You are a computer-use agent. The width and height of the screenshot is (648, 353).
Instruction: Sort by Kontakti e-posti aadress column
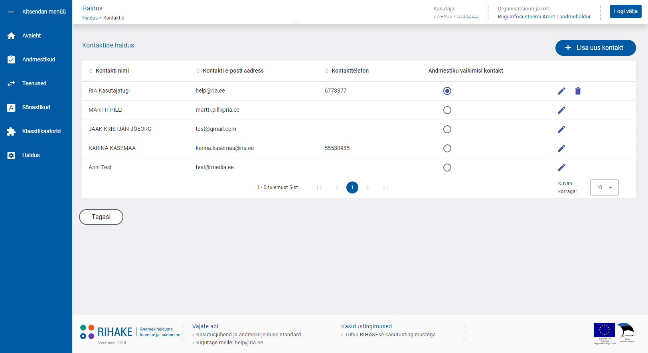coord(233,71)
